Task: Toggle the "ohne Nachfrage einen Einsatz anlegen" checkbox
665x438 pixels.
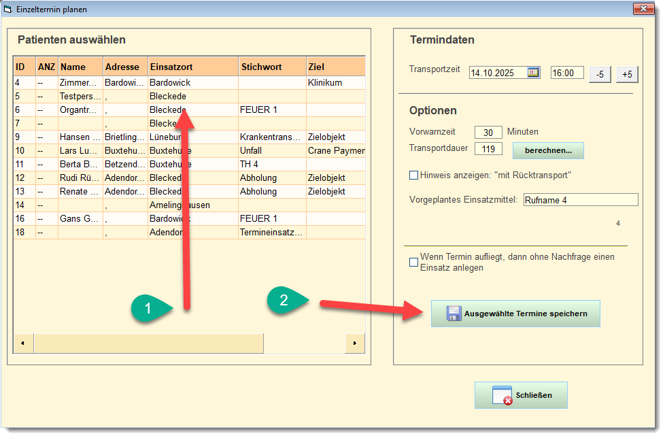Action: 414,262
